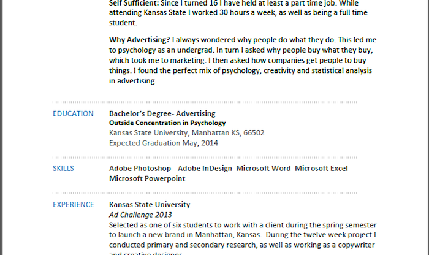Click the Ad Challenge 2013 italic title
Screen dimensions: 429x255
140,215
